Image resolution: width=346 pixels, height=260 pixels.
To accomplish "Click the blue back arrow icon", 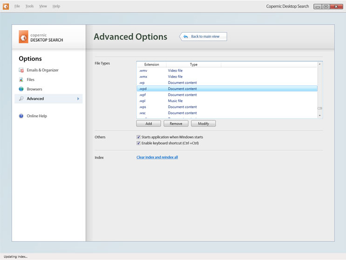I will (x=186, y=37).
